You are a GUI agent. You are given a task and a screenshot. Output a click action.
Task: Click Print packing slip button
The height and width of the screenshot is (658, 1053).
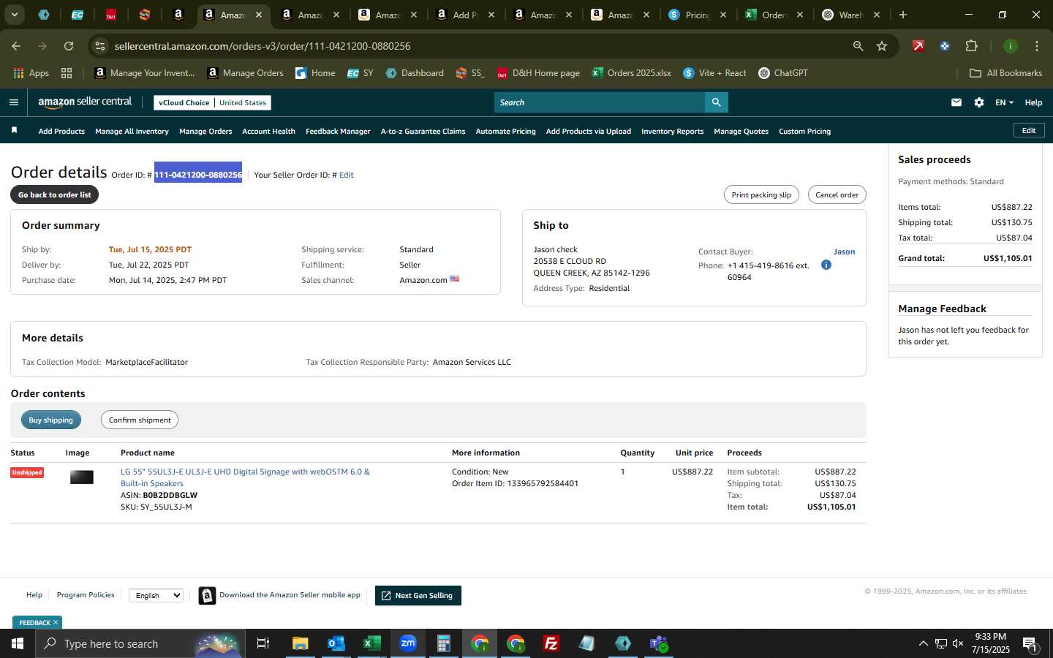point(761,194)
